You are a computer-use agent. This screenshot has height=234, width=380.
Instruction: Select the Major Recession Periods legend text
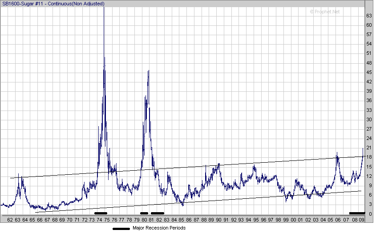coord(159,228)
